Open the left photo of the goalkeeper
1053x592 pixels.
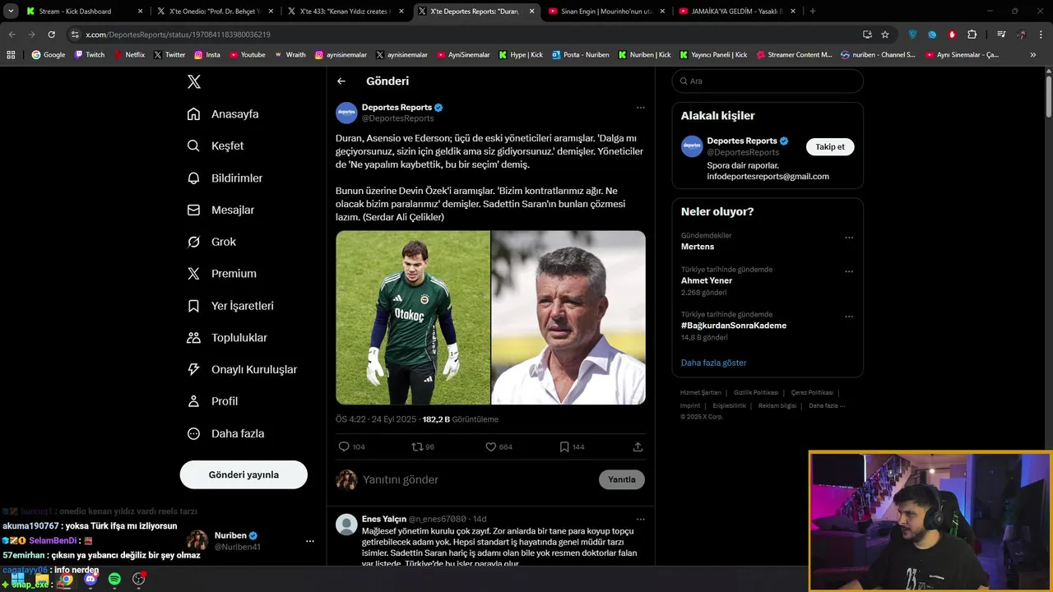coord(413,317)
